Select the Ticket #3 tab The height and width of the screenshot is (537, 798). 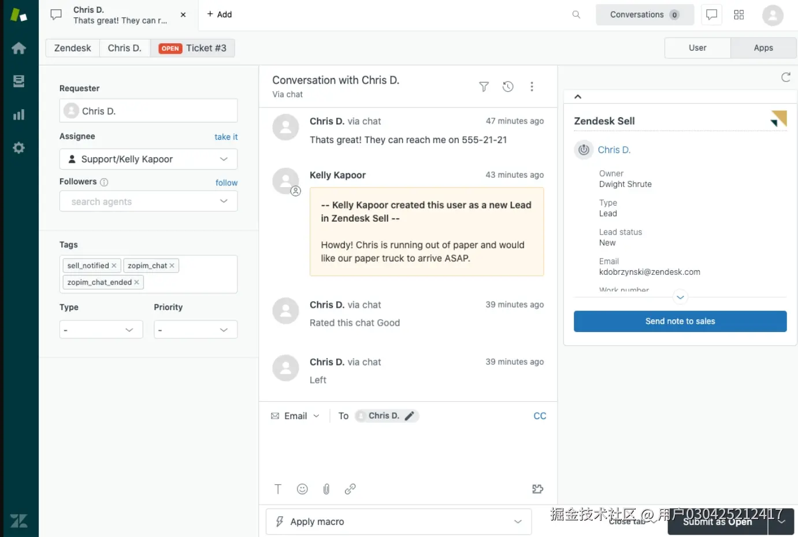coord(192,48)
